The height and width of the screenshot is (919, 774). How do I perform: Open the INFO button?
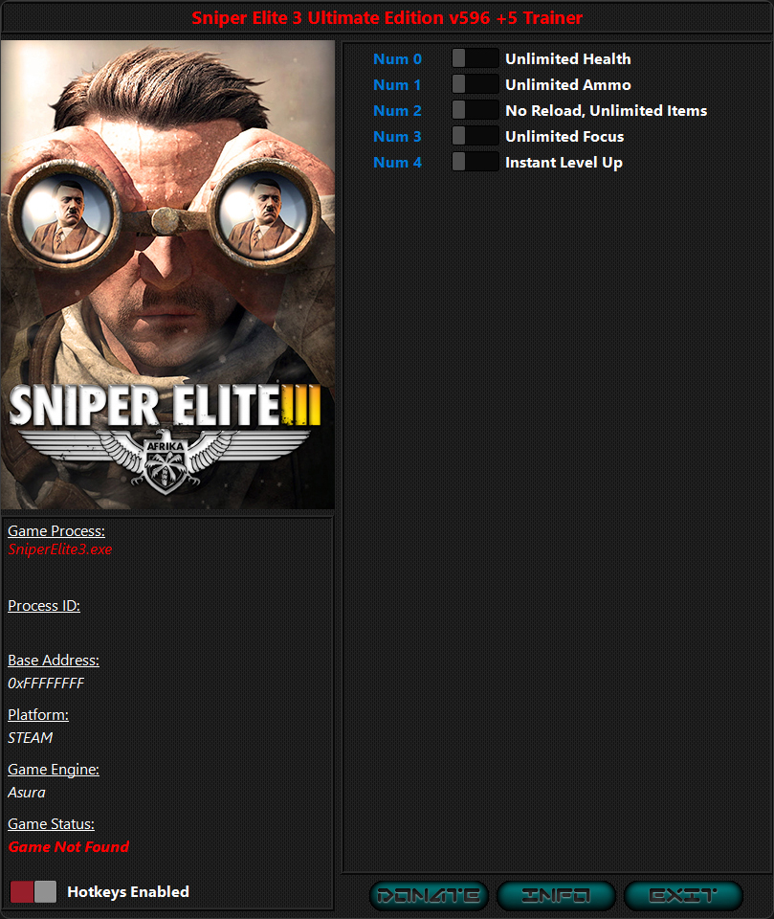tap(556, 896)
